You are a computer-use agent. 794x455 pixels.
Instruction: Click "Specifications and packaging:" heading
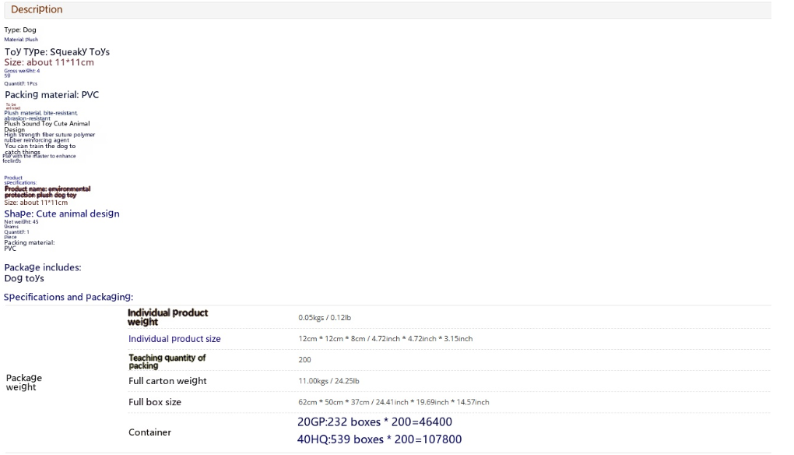tap(69, 297)
